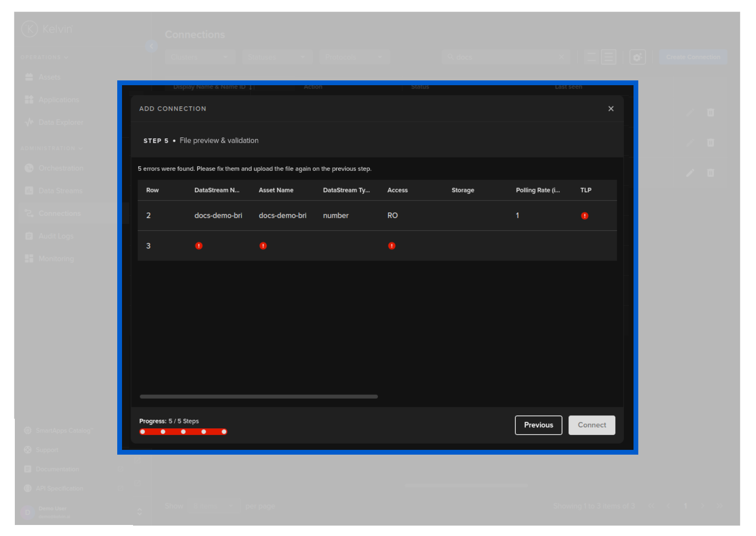This screenshot has height=536, width=756.
Task: Expand the Statuses filter dropdown
Action: [277, 57]
